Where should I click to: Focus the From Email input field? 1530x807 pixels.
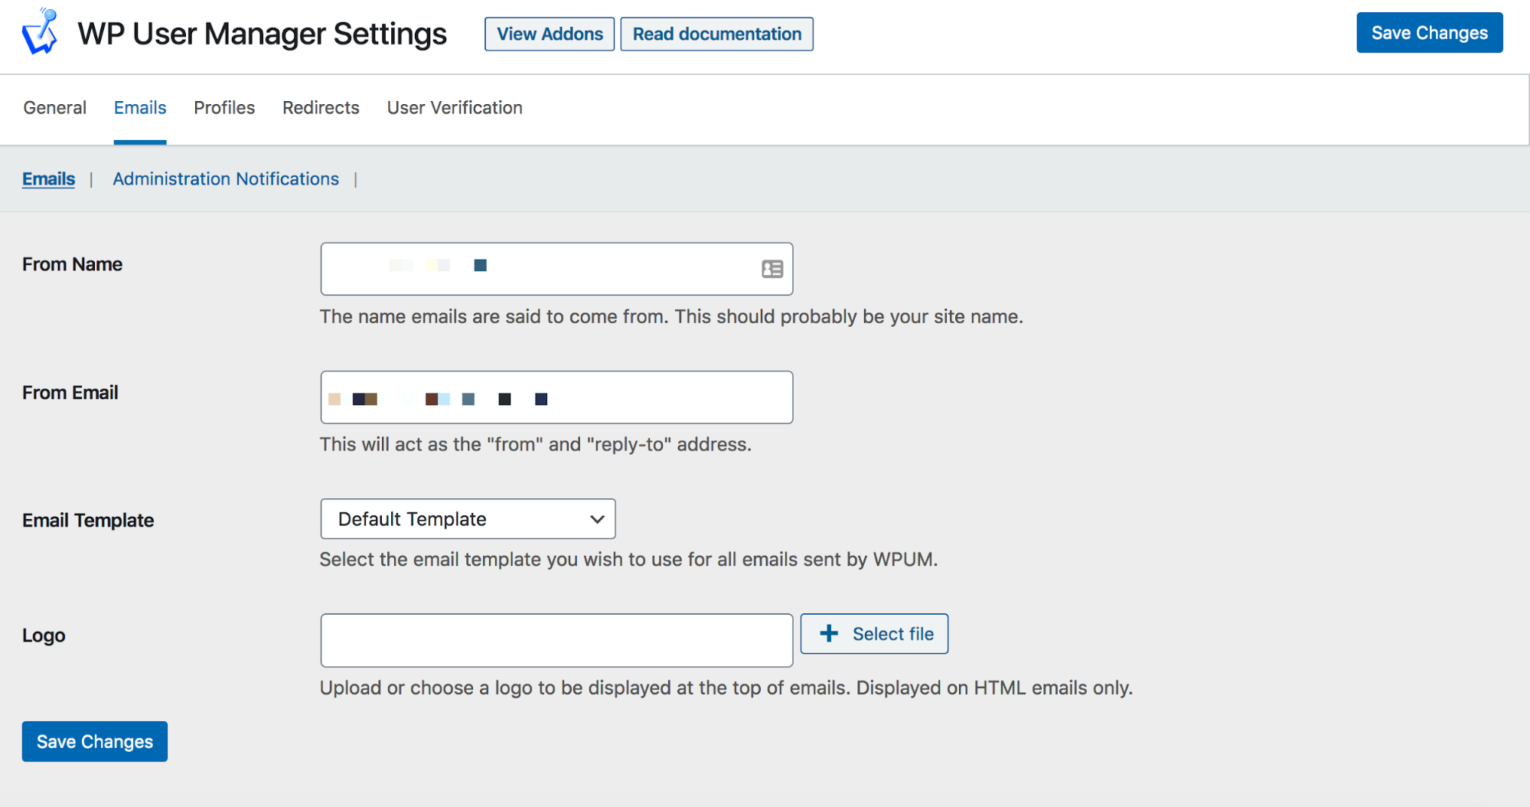point(556,397)
